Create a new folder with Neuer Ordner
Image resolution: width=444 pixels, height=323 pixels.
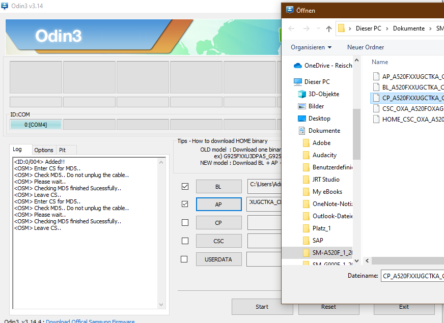point(366,47)
